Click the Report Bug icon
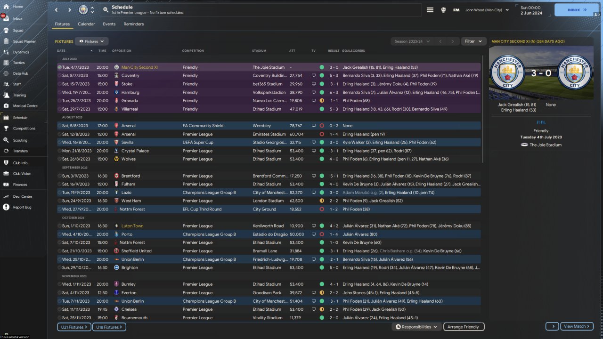This screenshot has width=603, height=339. (x=6, y=207)
